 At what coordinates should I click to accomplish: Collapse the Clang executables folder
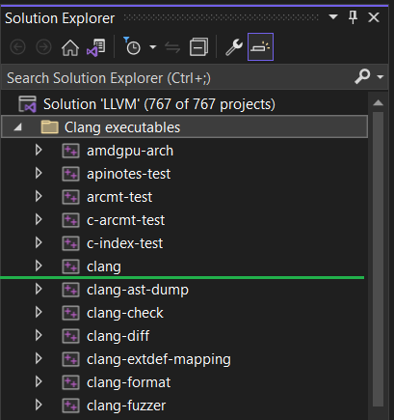click(17, 127)
